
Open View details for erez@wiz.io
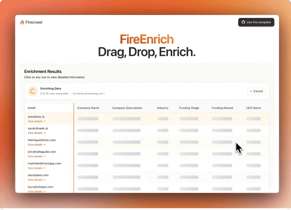(x=37, y=121)
